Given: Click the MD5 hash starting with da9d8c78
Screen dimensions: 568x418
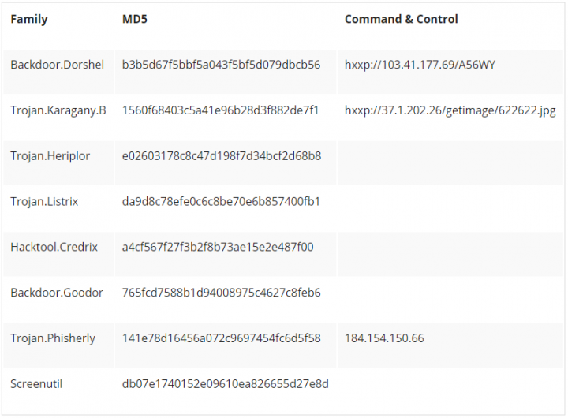Looking at the screenshot, I should 221,201.
